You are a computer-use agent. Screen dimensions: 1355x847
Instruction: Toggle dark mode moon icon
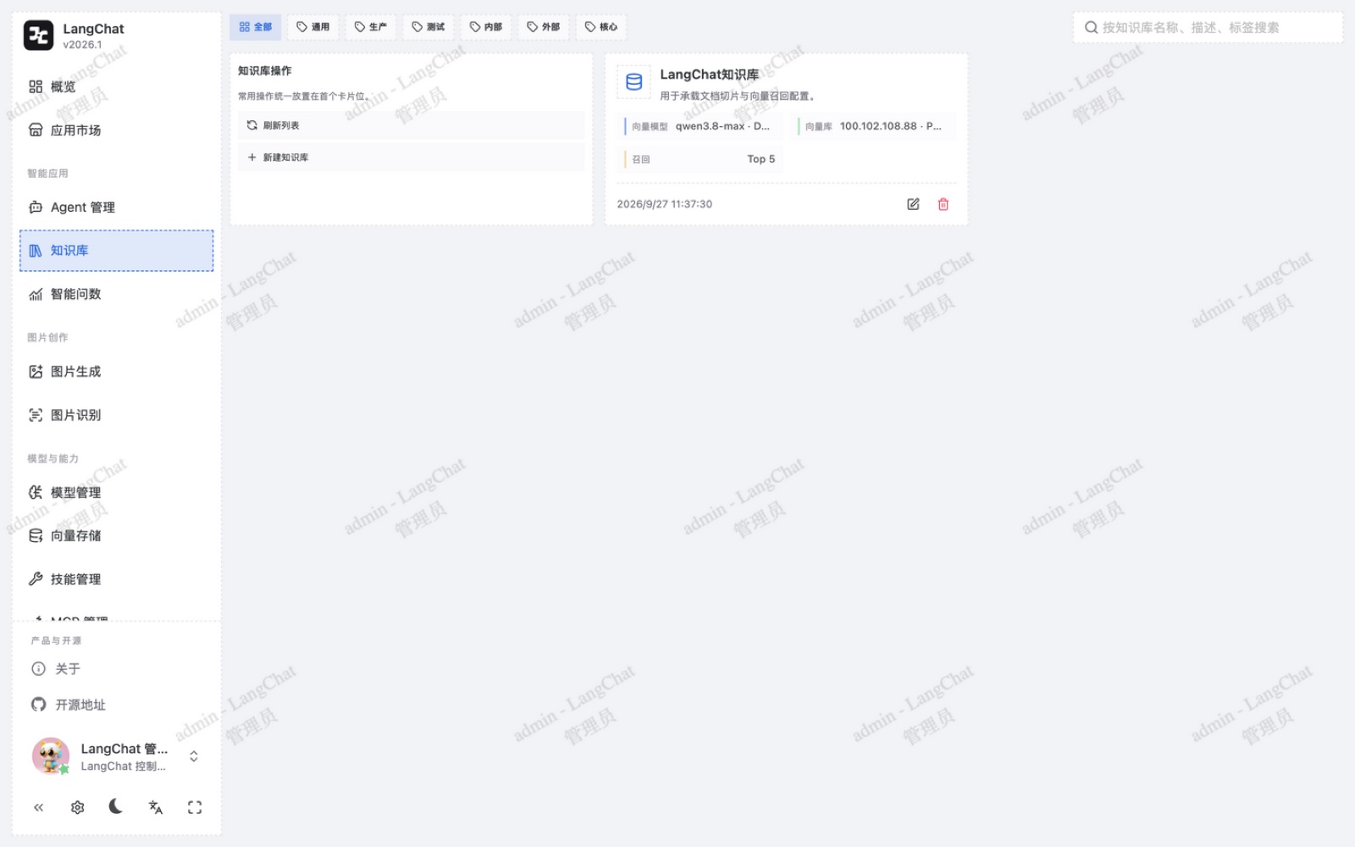116,807
